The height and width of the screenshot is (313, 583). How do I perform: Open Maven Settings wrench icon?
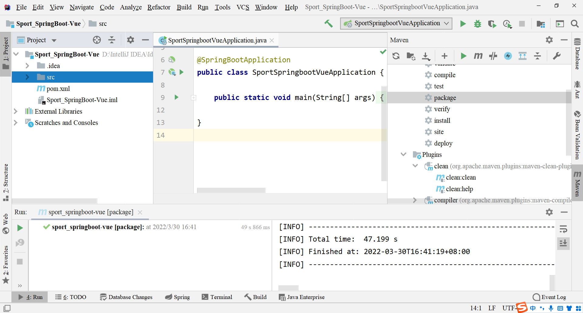557,56
